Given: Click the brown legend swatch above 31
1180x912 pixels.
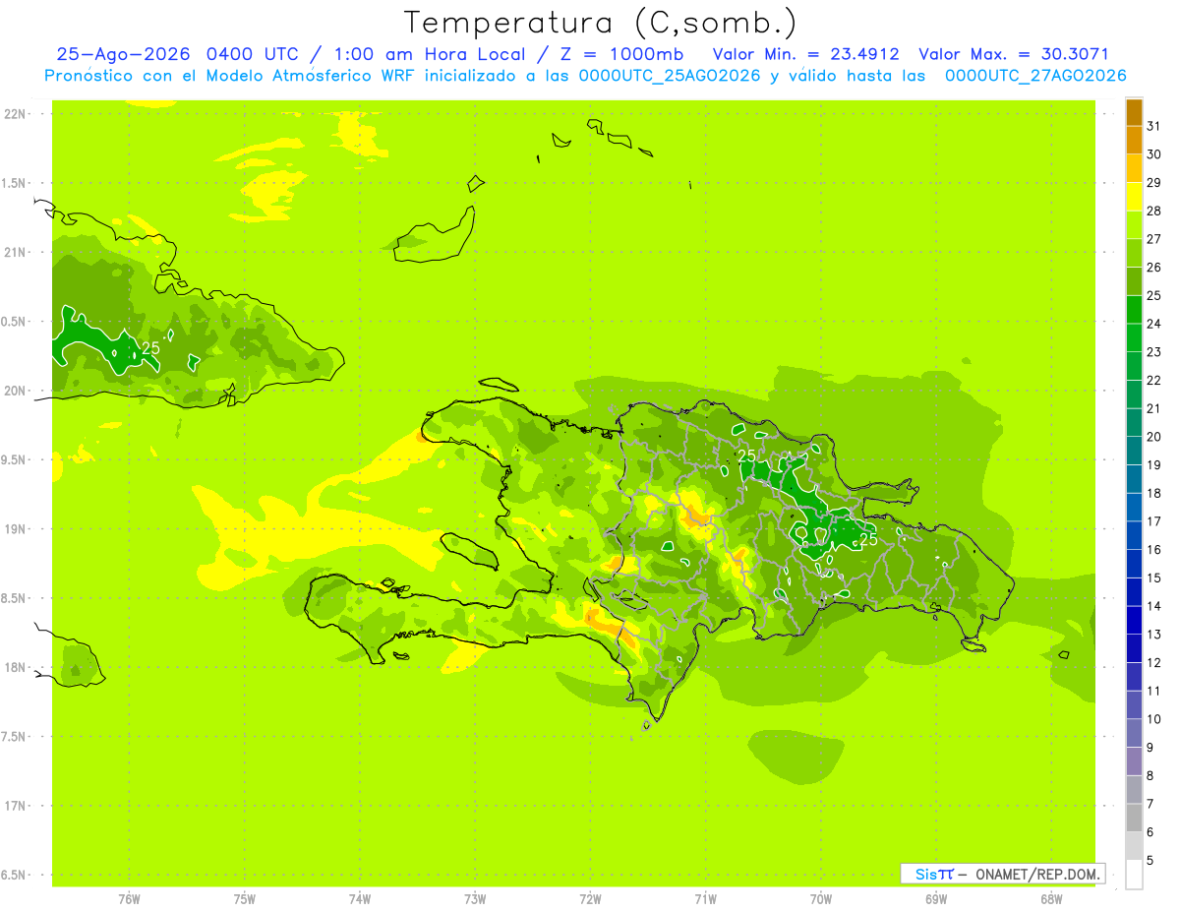Looking at the screenshot, I should [x=1134, y=112].
